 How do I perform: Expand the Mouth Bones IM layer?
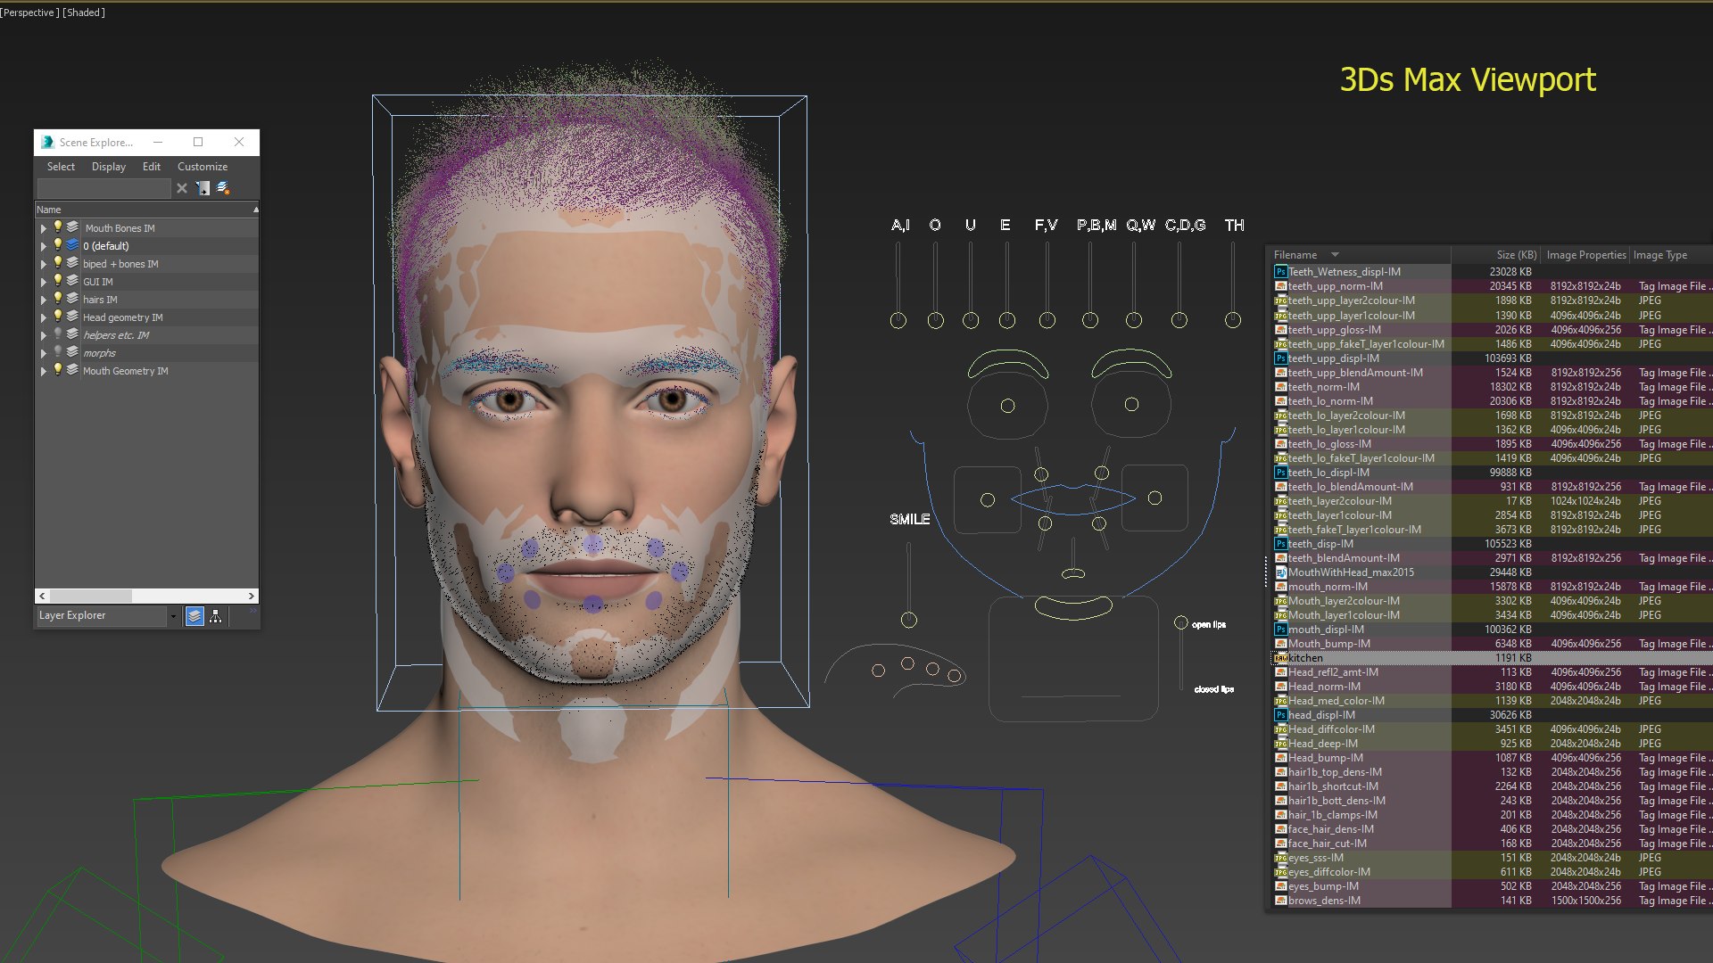[43, 228]
